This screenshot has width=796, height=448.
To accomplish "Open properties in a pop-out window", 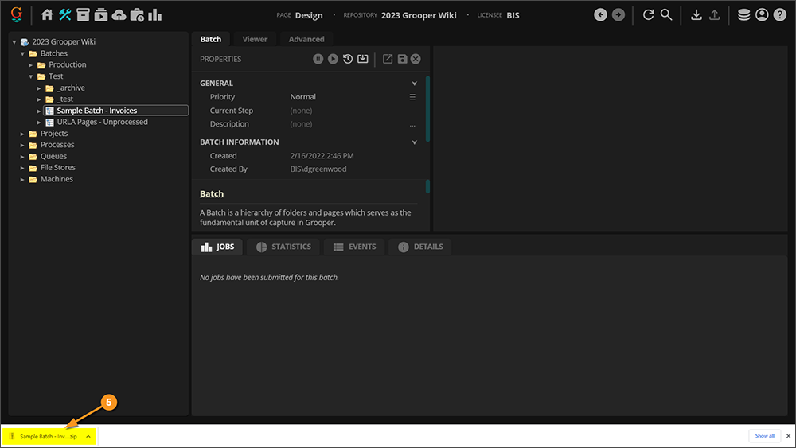I will (388, 59).
